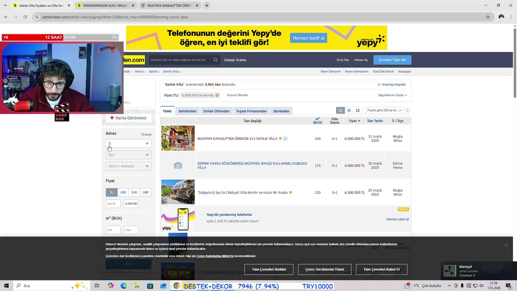Image resolution: width=517 pixels, height=291 pixels.
Task: Click the Hemen teklif al banner button
Action: click(x=309, y=38)
